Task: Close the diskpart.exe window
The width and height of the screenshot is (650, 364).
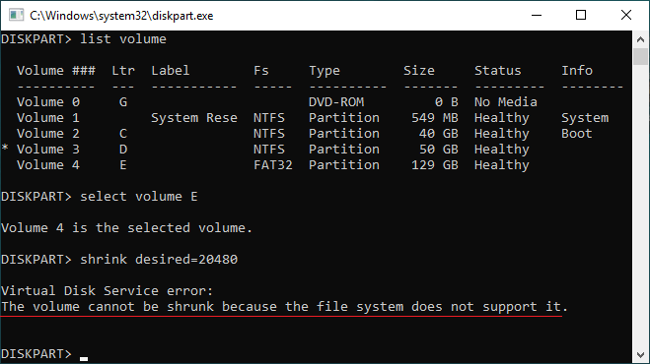Action: [626, 16]
